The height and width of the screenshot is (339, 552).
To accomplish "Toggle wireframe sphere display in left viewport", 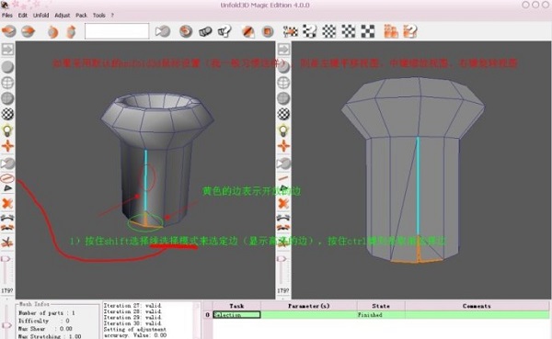I will [7, 83].
